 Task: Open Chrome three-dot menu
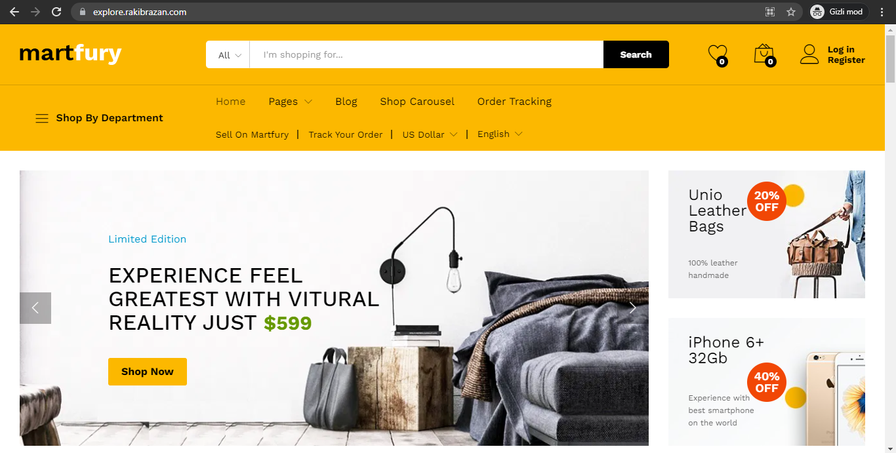tap(882, 12)
